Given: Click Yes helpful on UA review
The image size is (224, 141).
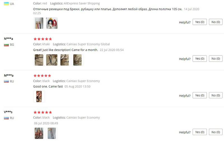Looking at the screenshot, I should click(200, 22).
